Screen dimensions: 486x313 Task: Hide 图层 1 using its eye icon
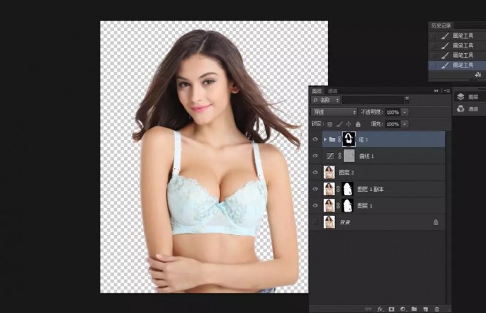tap(315, 205)
